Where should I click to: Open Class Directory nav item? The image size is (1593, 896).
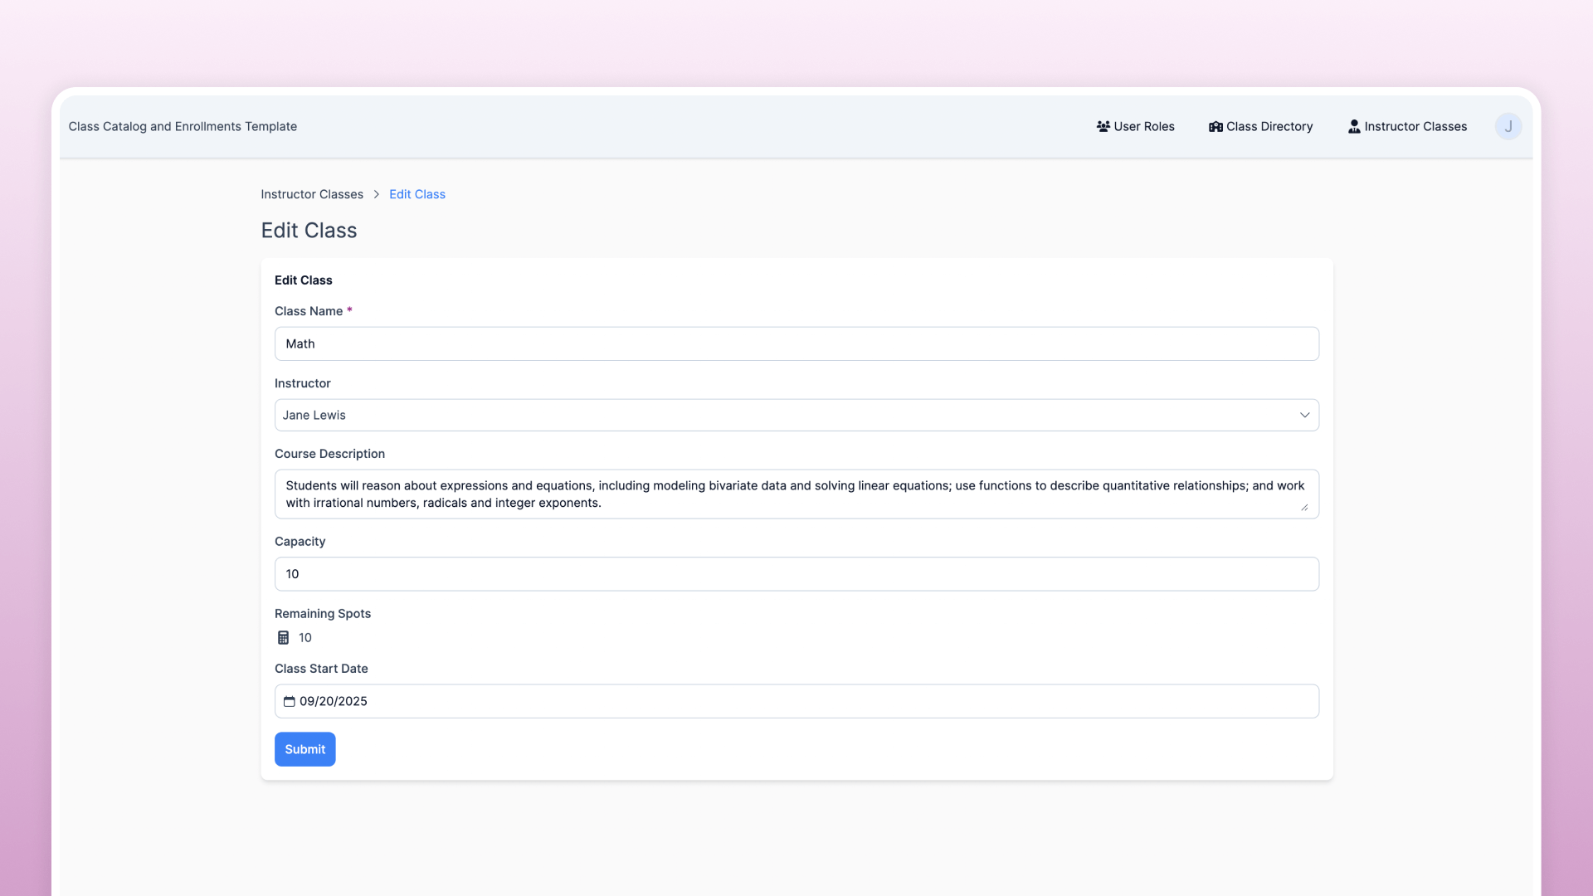[x=1269, y=126]
